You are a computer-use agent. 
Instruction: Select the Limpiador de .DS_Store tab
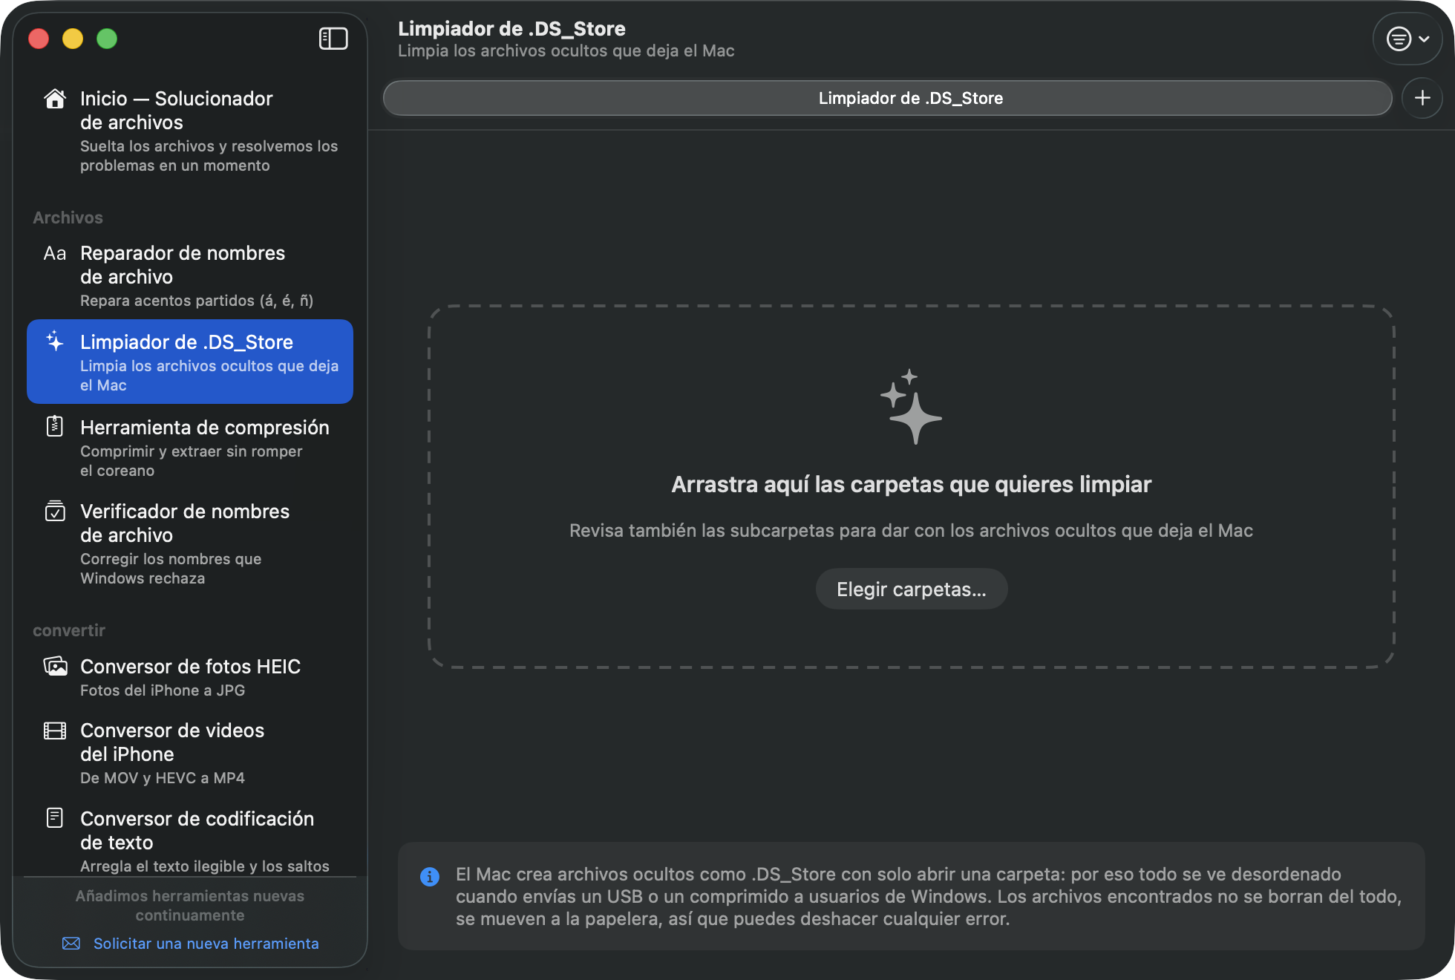888,98
